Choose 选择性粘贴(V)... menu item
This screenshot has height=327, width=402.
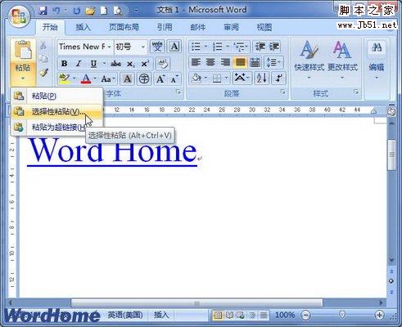click(x=56, y=111)
